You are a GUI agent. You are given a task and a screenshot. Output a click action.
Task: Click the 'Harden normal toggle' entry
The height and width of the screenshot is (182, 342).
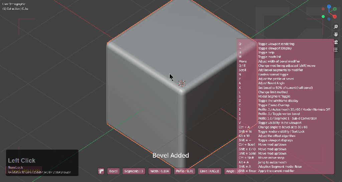274,74
